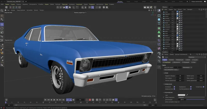The height and width of the screenshot is (109, 207).
Task: Select the Rotate tool in left toolbar
Action: [x=2, y=28]
